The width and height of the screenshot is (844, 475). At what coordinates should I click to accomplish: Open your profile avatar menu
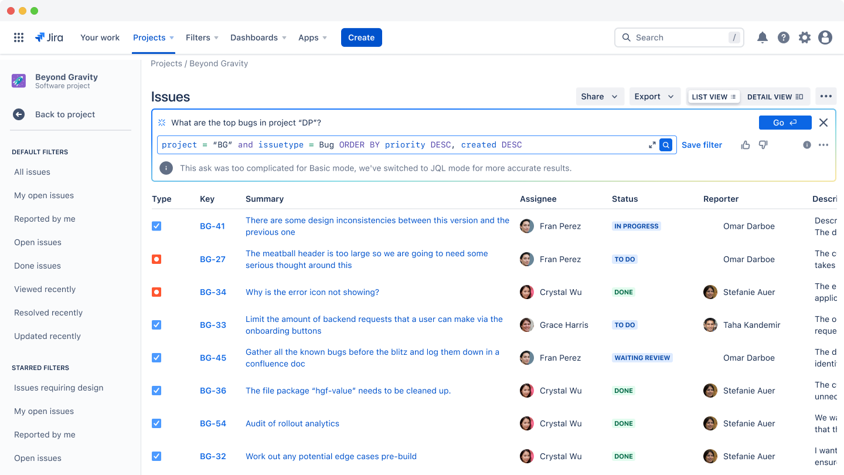click(x=825, y=37)
